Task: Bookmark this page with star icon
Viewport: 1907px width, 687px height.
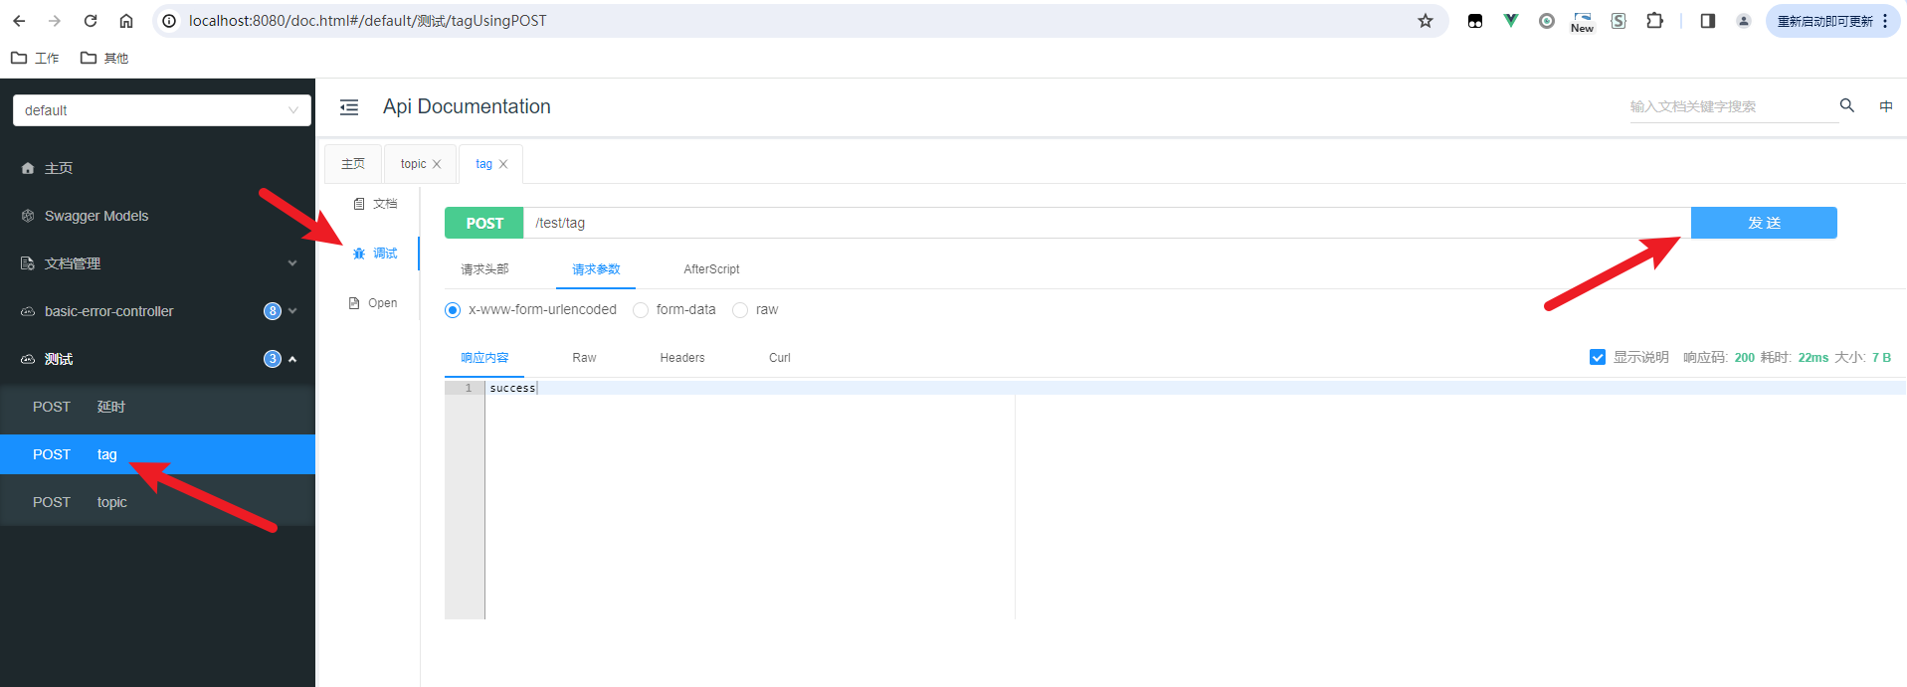Action: (x=1426, y=21)
